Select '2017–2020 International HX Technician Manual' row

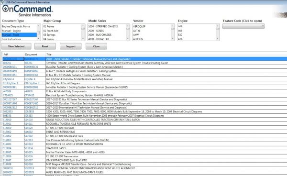[145, 108]
